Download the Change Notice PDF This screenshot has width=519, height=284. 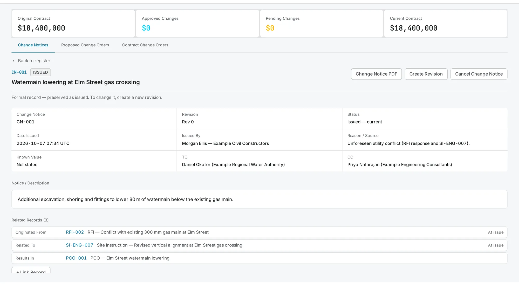click(x=376, y=74)
